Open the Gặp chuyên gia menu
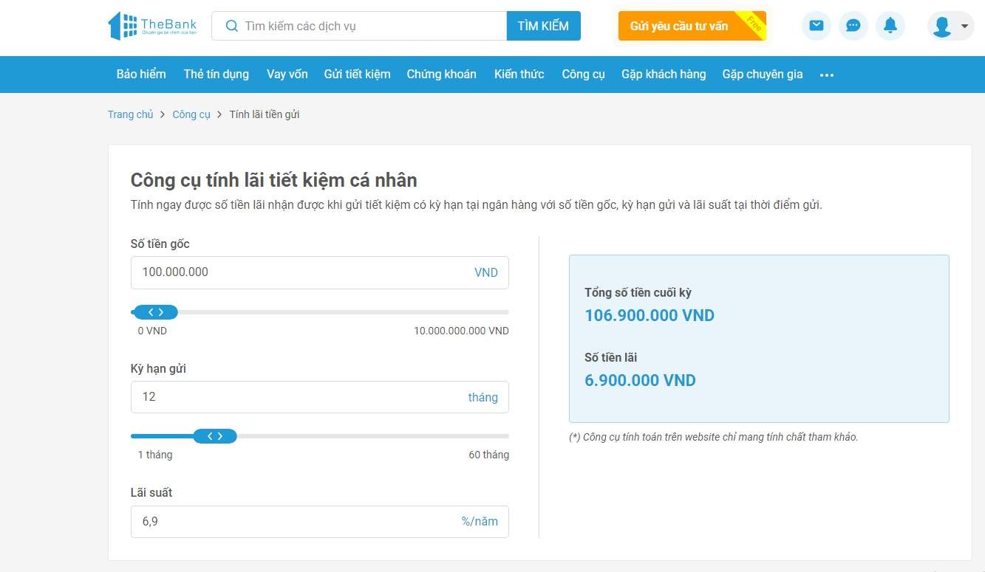Viewport: 985px width, 572px height. [x=763, y=74]
